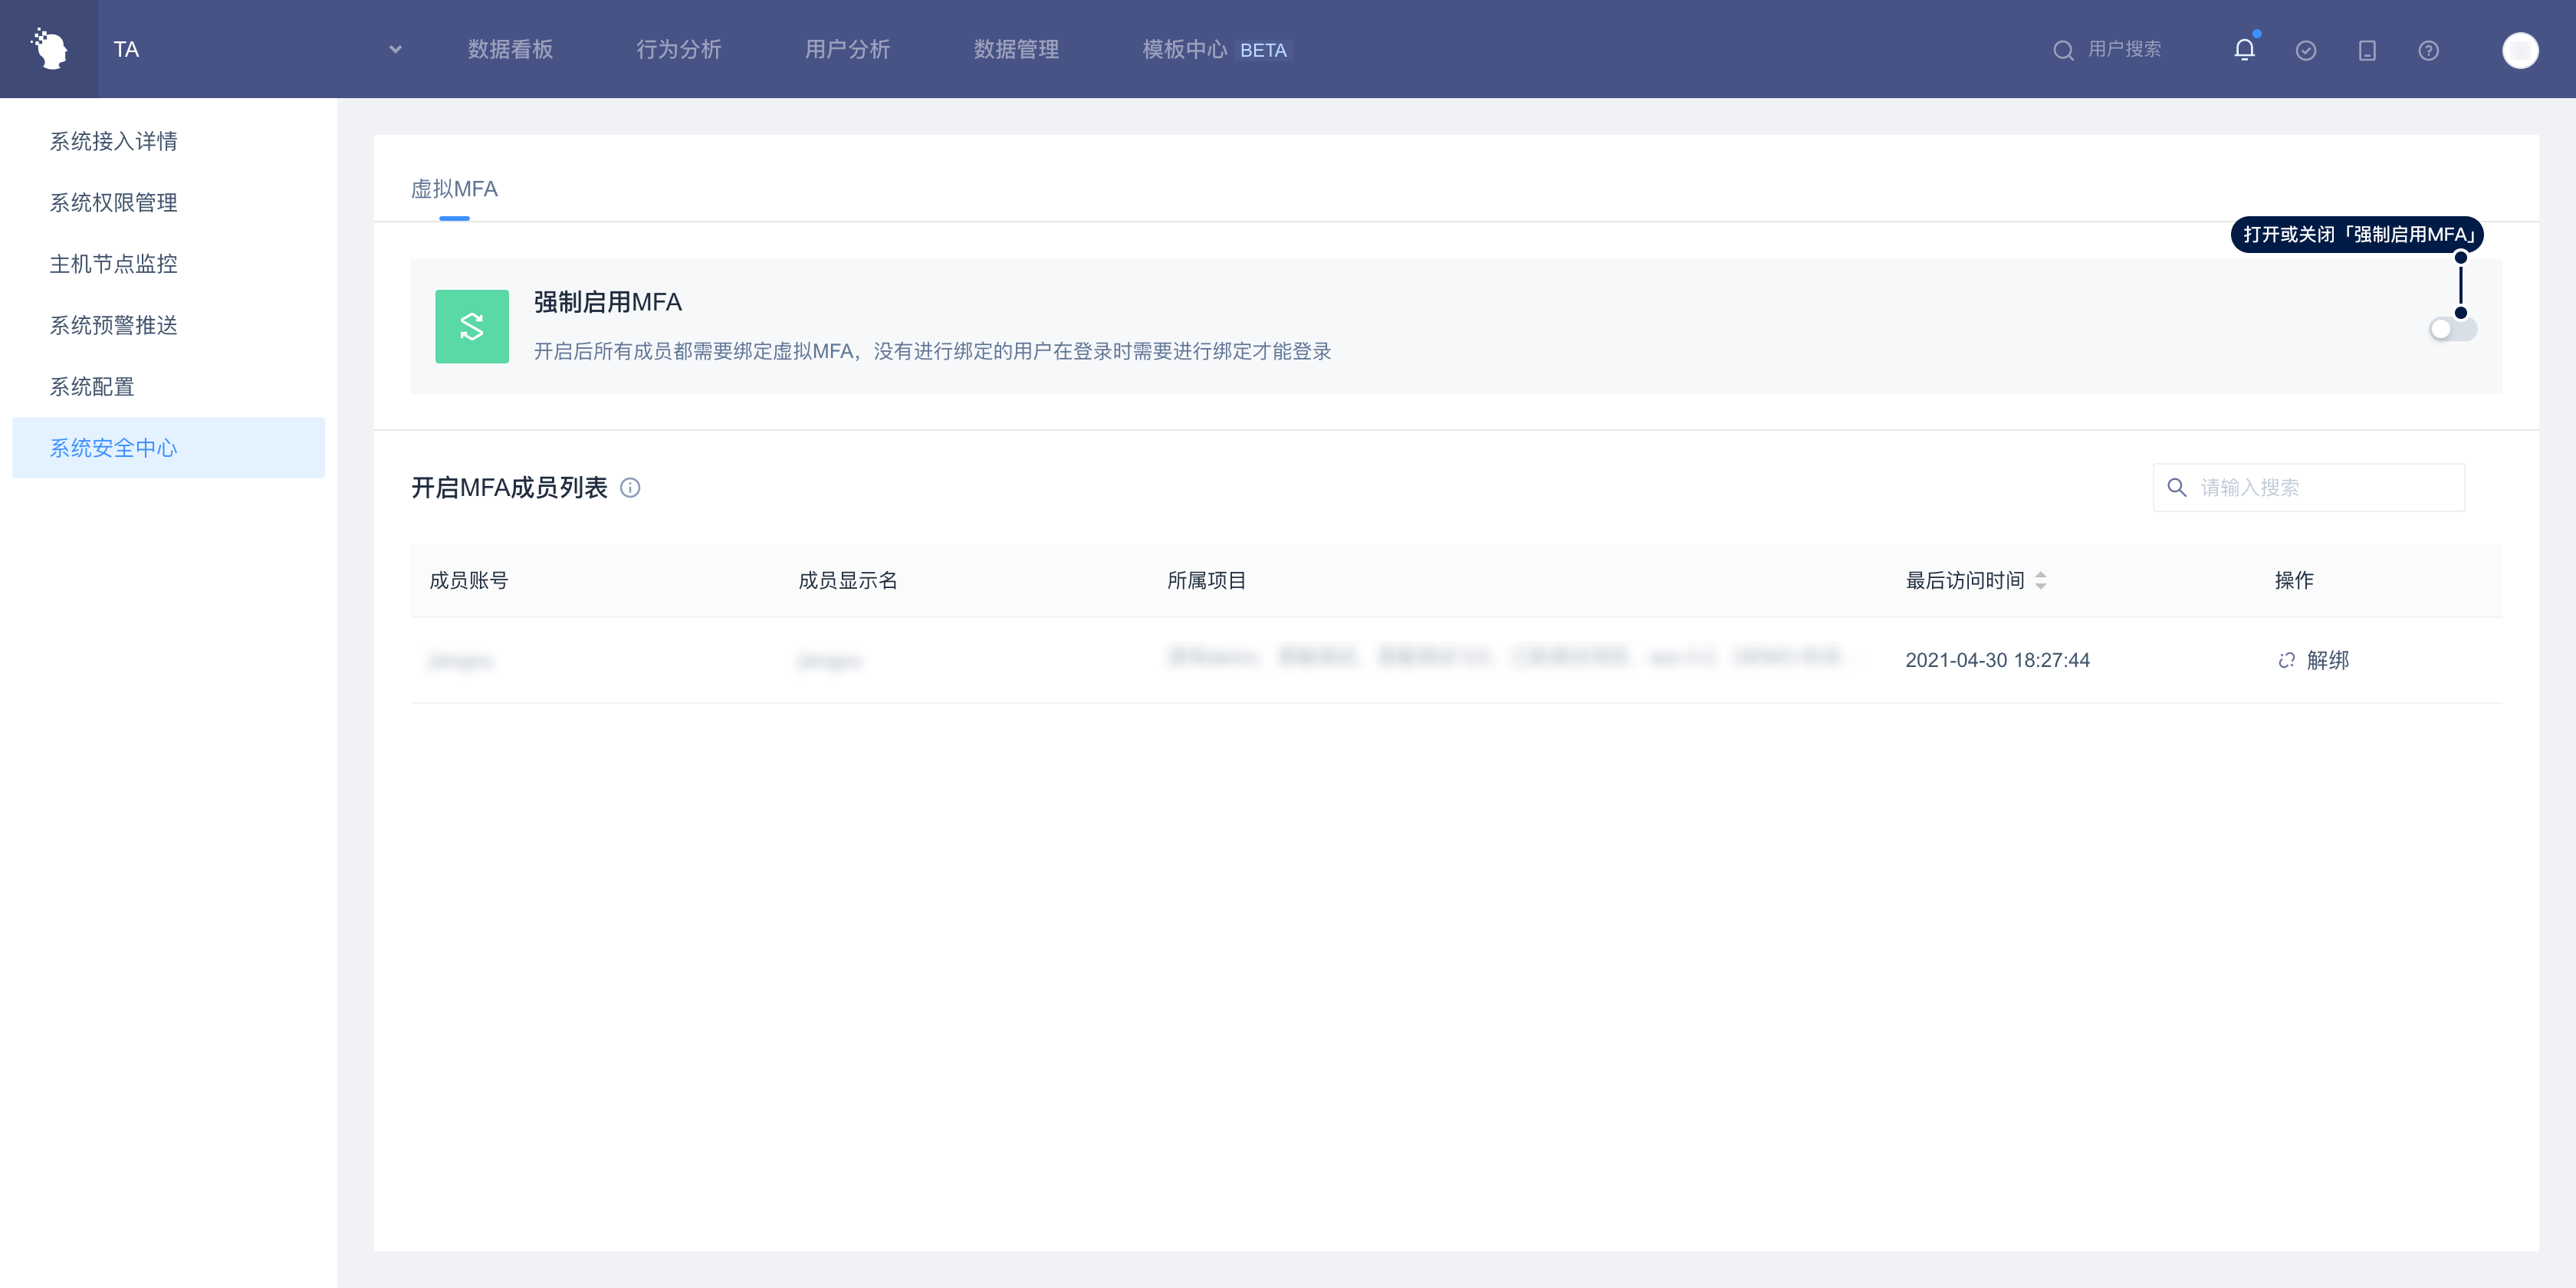Sort by 最后访问时间 column arrows

click(x=2041, y=580)
